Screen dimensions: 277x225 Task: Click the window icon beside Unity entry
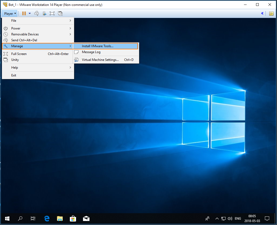pos(6,60)
